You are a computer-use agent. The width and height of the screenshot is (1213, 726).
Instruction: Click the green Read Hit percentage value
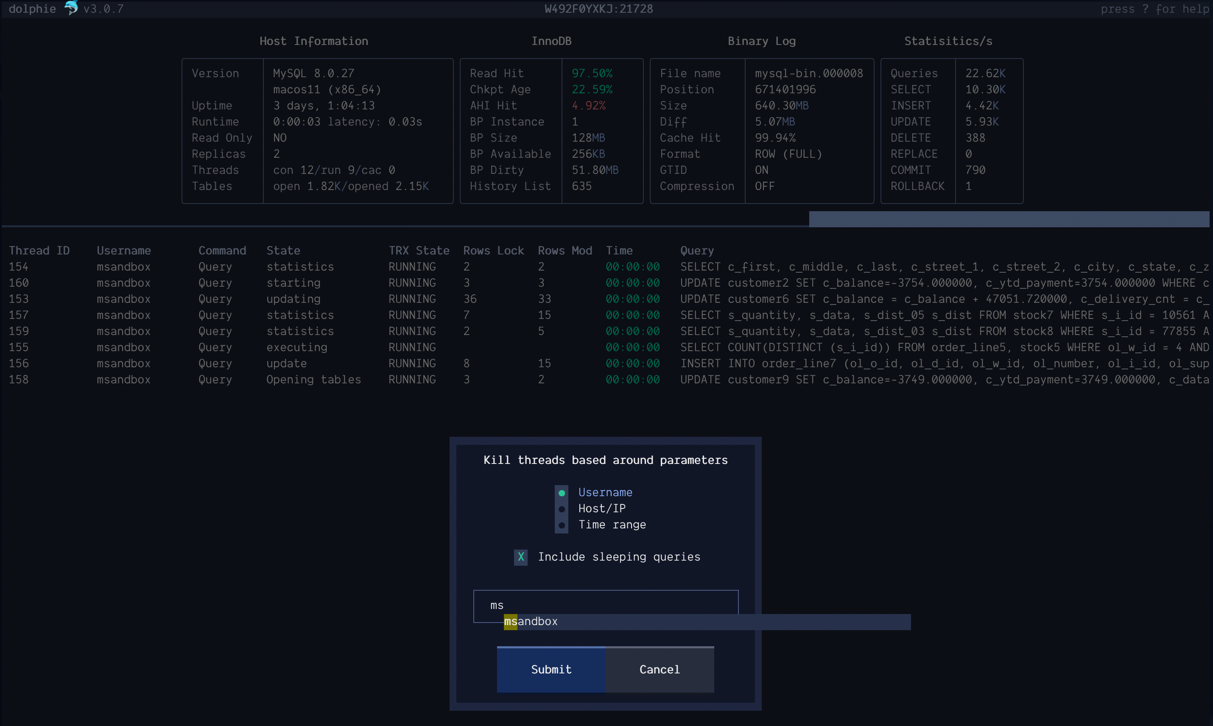pos(592,73)
